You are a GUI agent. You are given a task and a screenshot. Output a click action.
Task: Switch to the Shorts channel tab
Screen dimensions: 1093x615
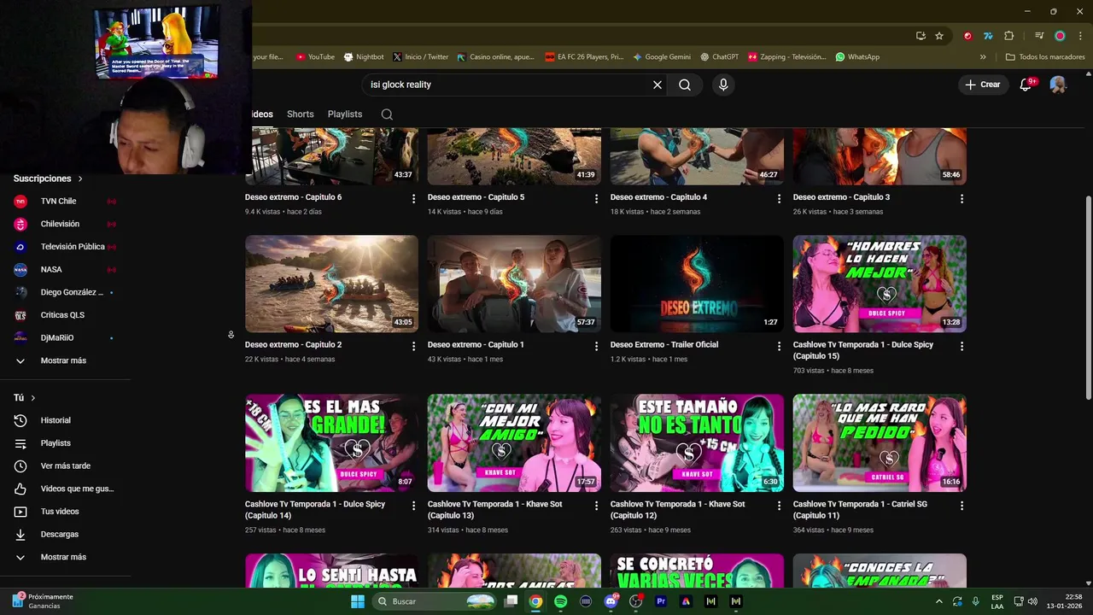(301, 114)
